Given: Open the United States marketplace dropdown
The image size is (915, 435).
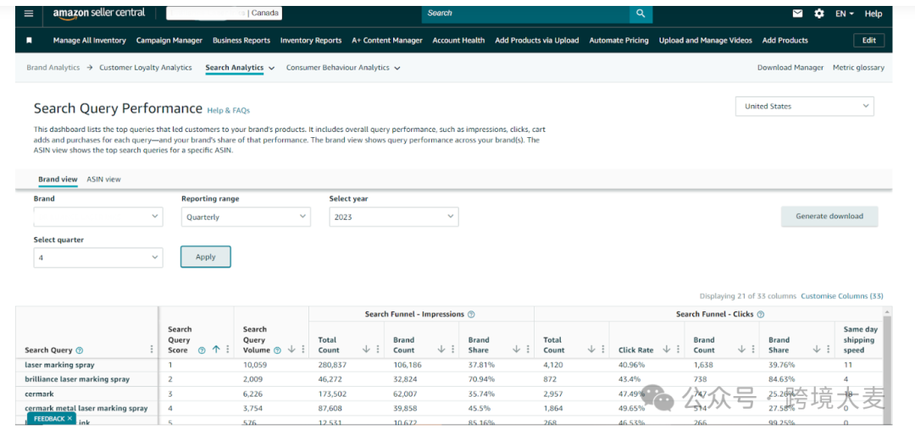Looking at the screenshot, I should coord(805,106).
